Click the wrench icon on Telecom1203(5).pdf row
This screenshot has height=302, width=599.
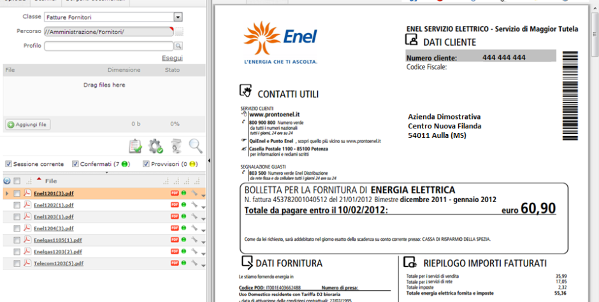(x=194, y=263)
